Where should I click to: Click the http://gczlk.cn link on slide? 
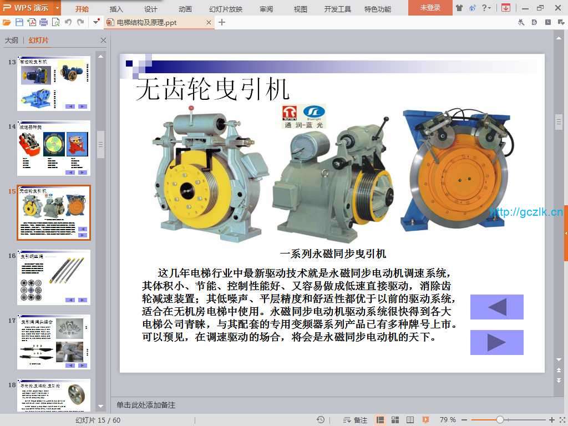(x=526, y=212)
